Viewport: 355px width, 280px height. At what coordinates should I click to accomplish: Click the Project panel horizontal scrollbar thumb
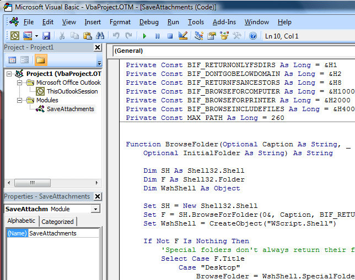tap(33, 183)
